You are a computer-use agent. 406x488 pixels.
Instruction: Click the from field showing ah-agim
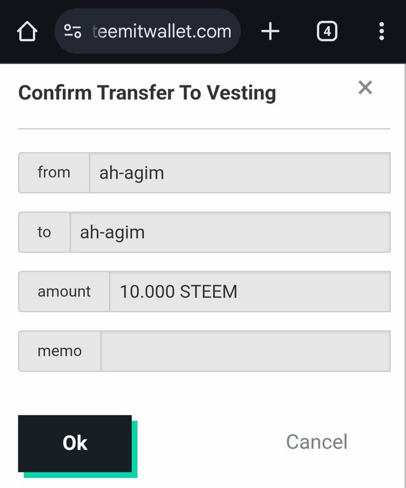tap(240, 173)
